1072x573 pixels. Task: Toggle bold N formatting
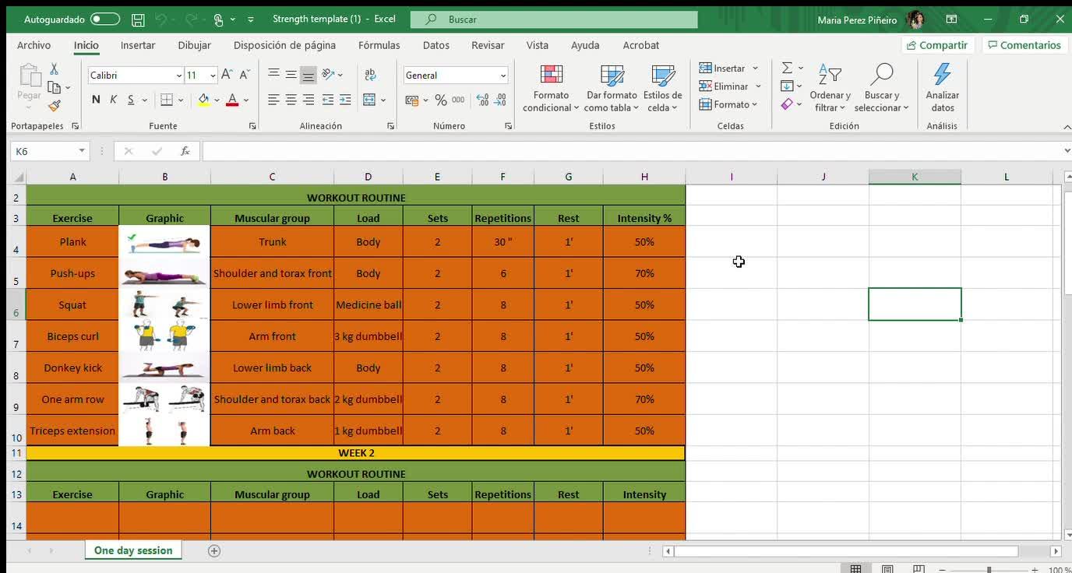[96, 100]
